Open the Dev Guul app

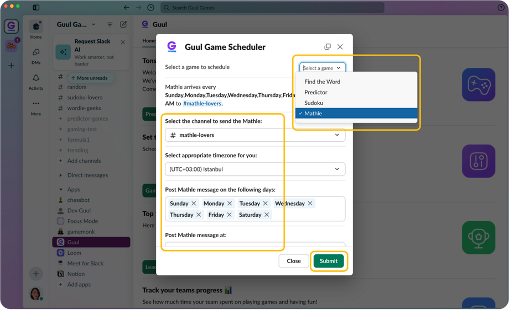click(79, 211)
